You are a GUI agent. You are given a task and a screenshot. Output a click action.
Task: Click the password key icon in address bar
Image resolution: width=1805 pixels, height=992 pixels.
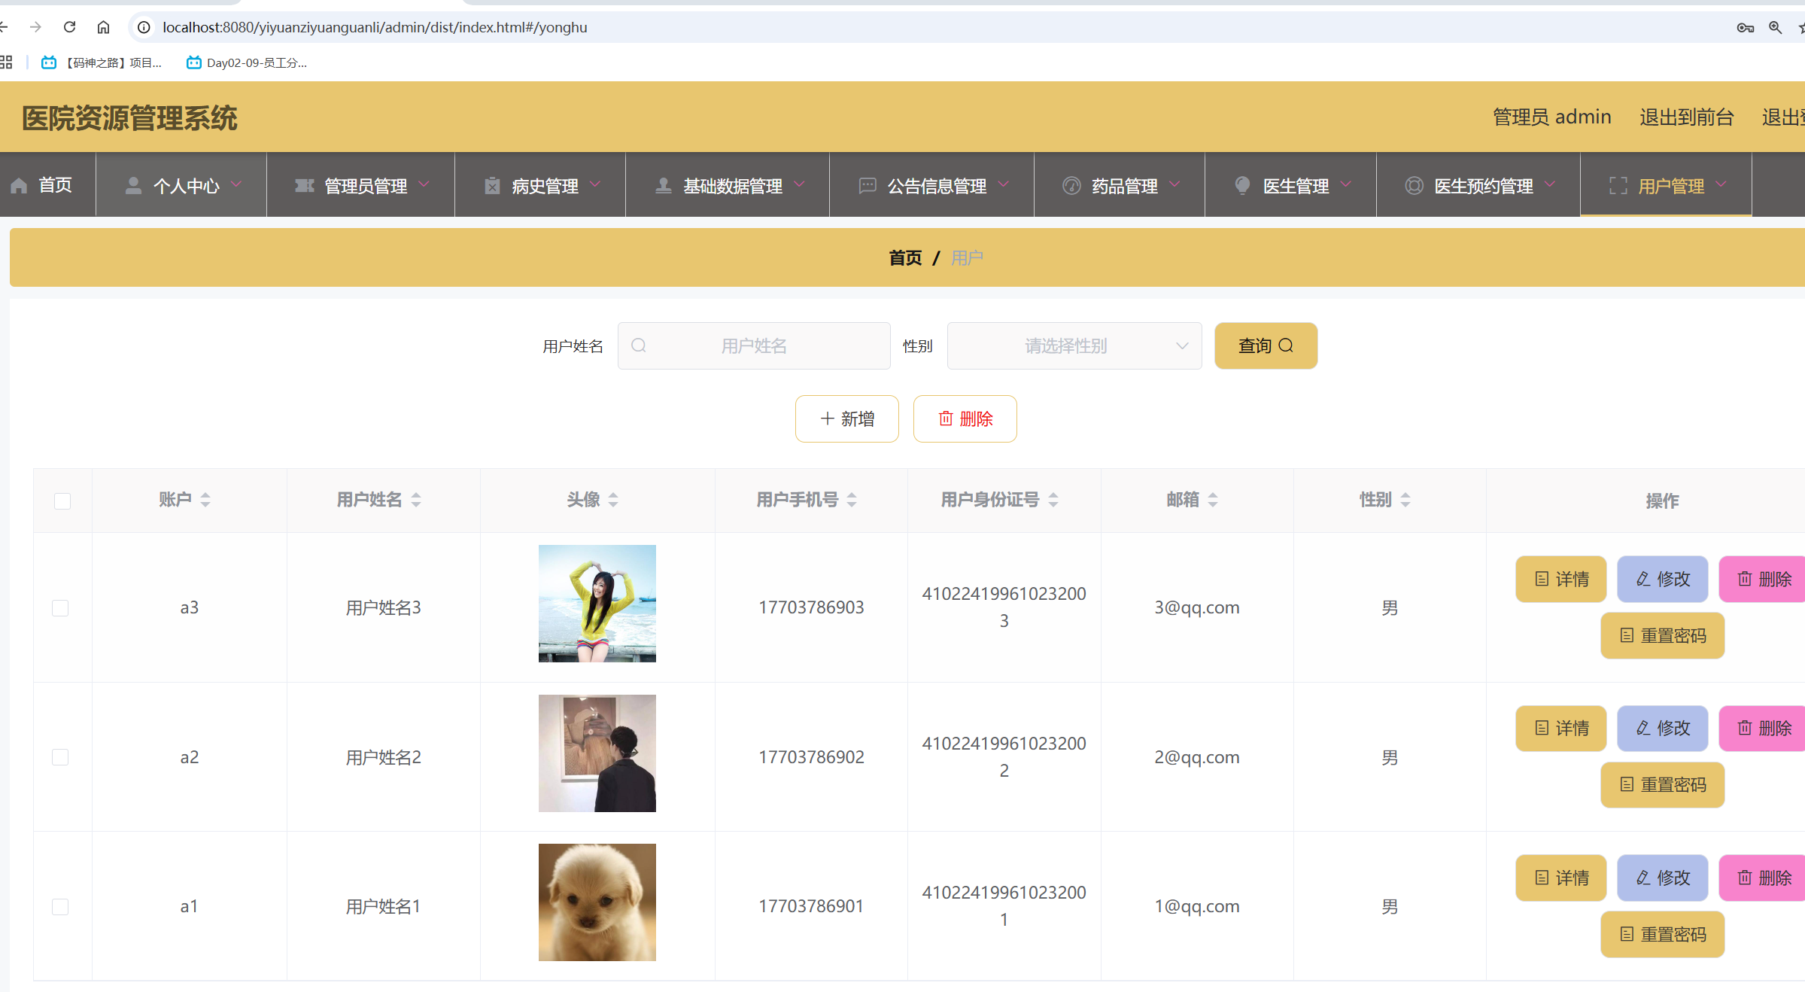coord(1745,27)
